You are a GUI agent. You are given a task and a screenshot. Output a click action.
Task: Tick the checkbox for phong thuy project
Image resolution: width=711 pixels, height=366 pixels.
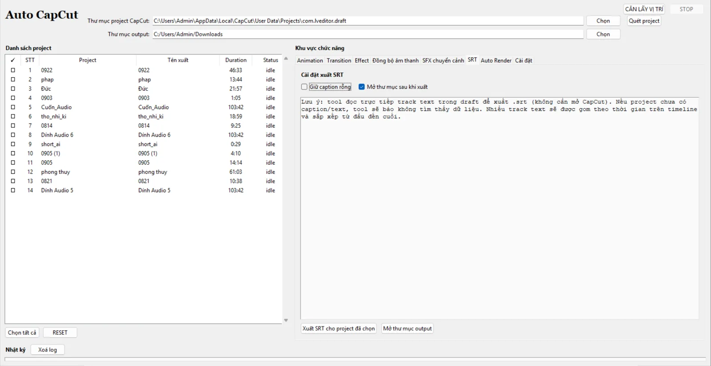pyautogui.click(x=13, y=172)
